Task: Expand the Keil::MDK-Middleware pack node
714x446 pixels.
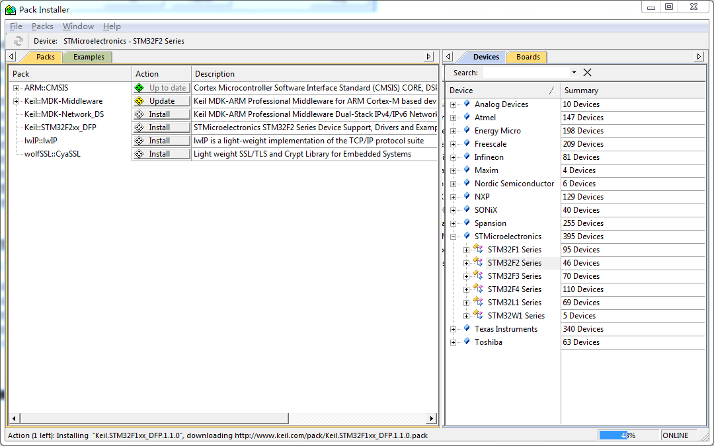Action: click(x=16, y=101)
